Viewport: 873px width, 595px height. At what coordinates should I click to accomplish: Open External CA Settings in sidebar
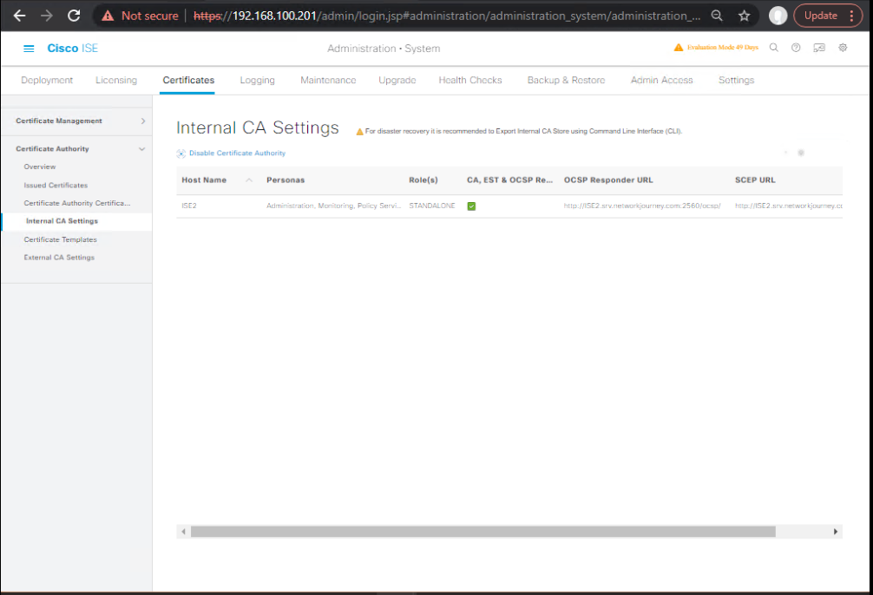[59, 257]
